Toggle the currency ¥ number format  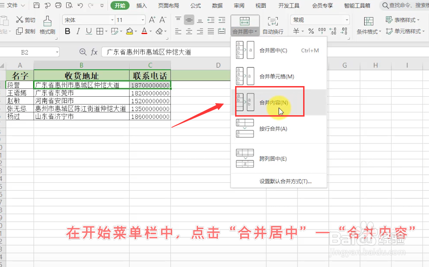click(296, 31)
